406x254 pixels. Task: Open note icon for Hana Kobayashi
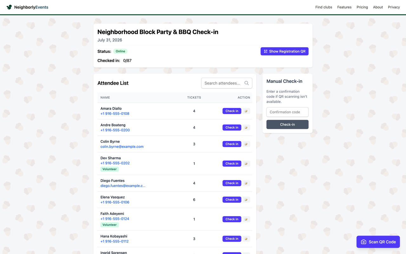pyautogui.click(x=246, y=239)
